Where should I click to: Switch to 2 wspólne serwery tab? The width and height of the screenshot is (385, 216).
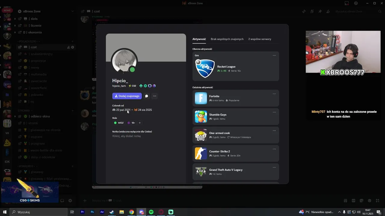coord(260,39)
